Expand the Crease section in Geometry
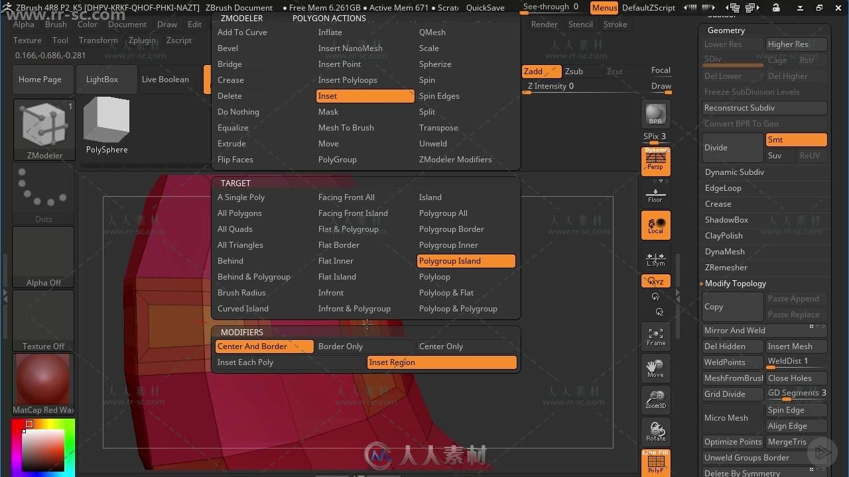 718,204
